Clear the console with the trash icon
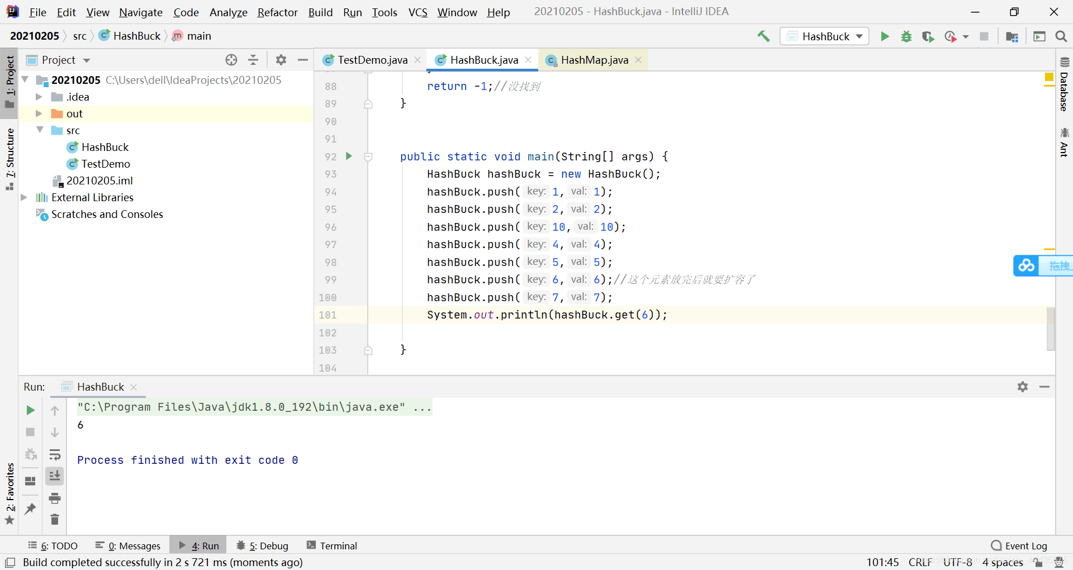The height and width of the screenshot is (570, 1073). [x=55, y=520]
